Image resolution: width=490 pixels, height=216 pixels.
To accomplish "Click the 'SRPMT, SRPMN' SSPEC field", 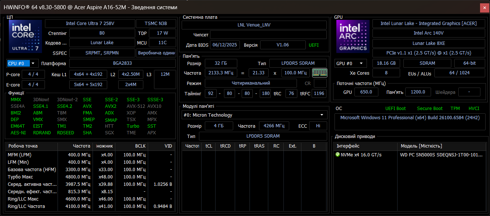I will [102, 53].
